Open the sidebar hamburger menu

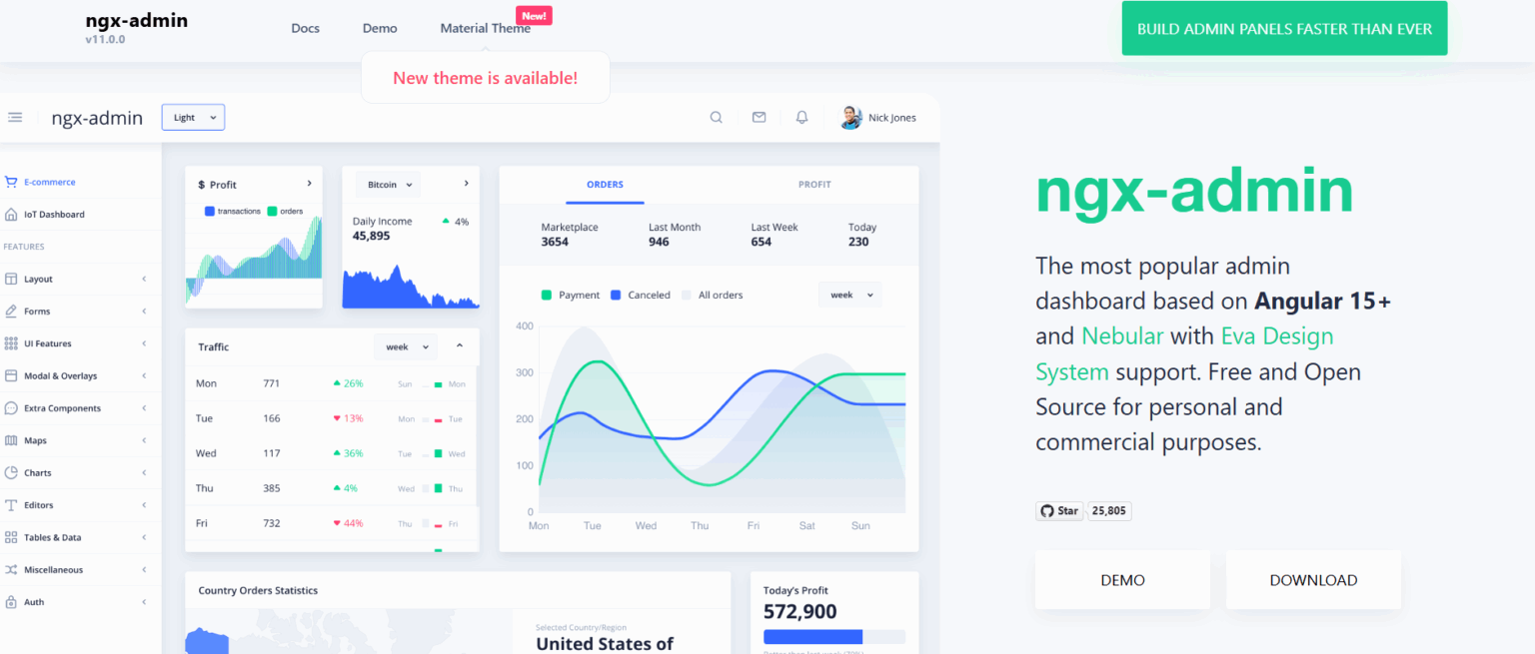tap(15, 117)
